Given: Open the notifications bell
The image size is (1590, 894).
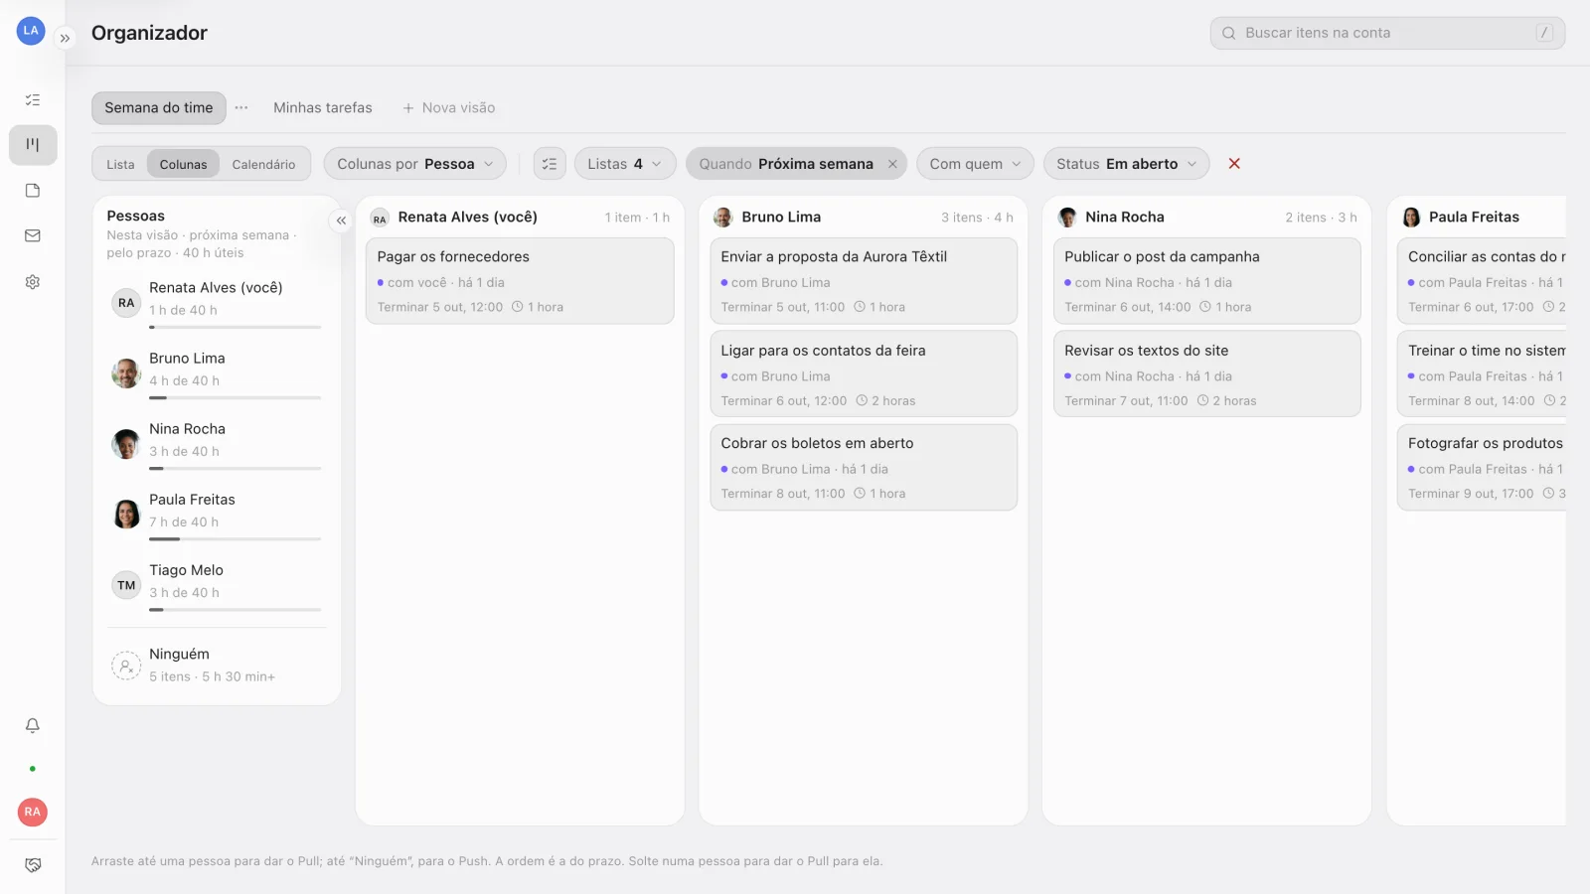Looking at the screenshot, I should (x=33, y=726).
